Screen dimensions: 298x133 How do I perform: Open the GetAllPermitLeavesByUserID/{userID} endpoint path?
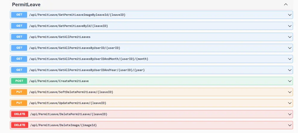75,48
